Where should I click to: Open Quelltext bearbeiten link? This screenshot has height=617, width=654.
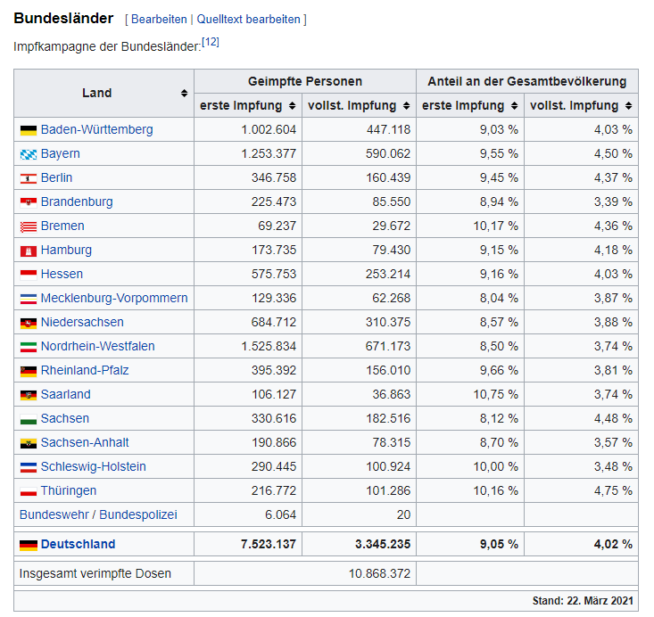[249, 20]
